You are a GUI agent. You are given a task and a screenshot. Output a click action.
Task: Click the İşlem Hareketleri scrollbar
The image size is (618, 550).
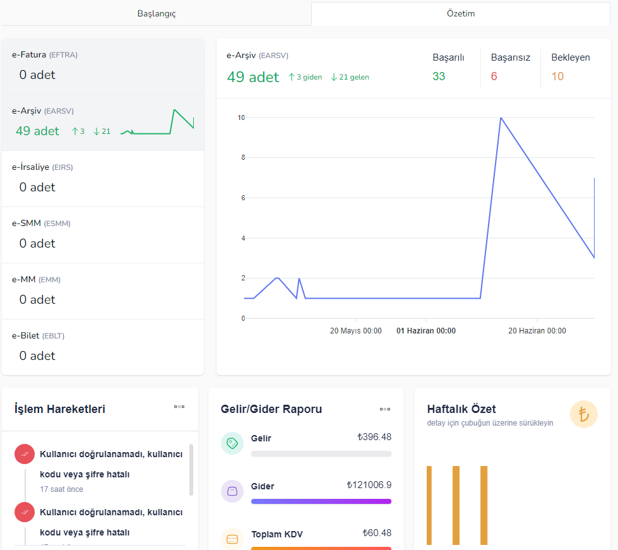[191, 470]
